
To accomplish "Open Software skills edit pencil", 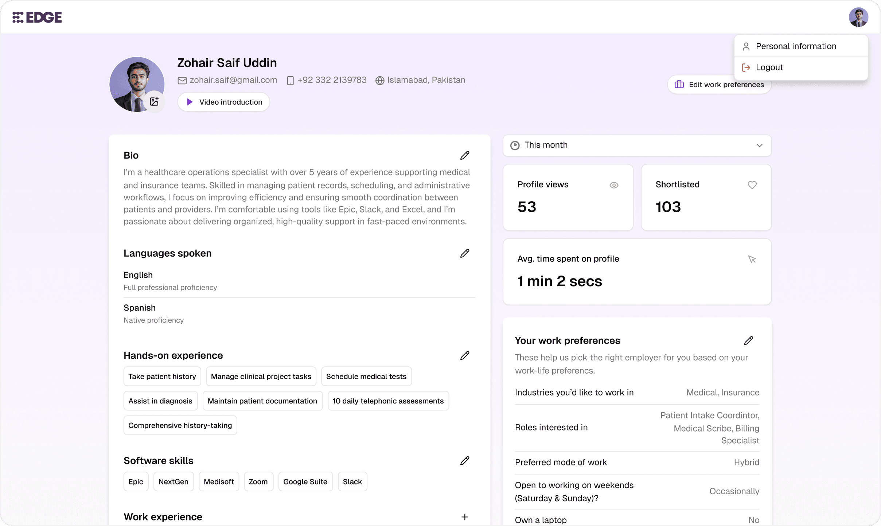I will tap(464, 461).
